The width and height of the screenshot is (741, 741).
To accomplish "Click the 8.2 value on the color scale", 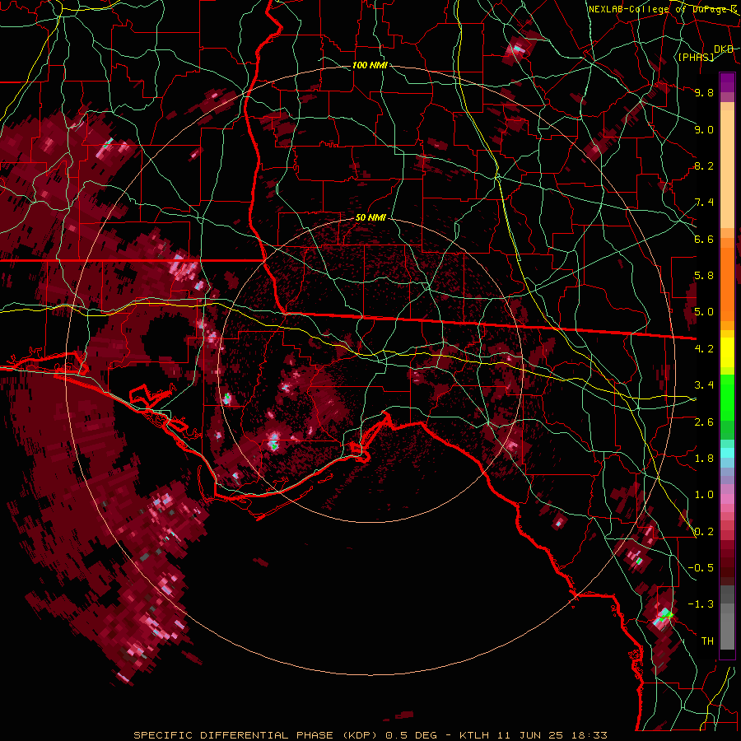I will coord(704,165).
